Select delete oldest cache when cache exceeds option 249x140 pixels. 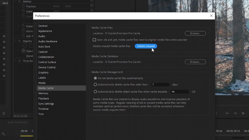pos(95,91)
